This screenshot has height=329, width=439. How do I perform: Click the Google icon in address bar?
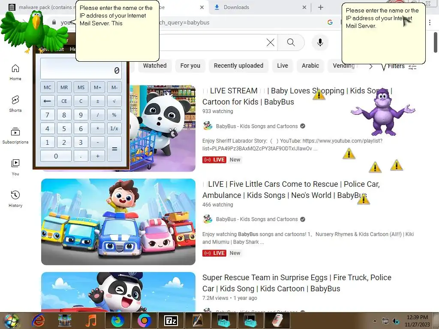pyautogui.click(x=330, y=22)
